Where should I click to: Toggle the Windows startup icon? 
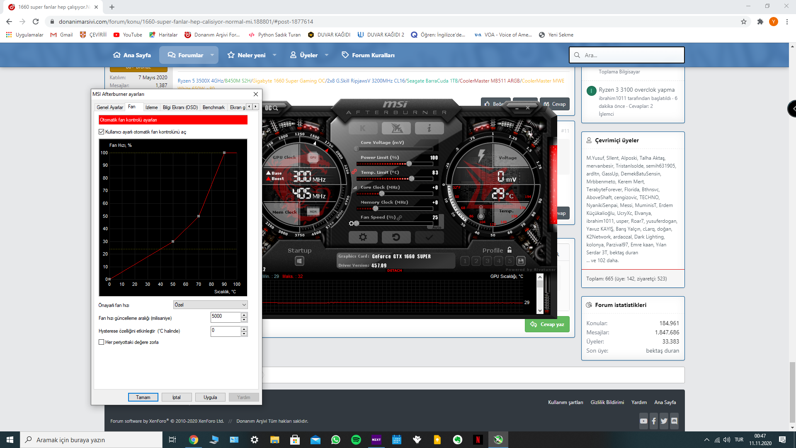point(299,261)
